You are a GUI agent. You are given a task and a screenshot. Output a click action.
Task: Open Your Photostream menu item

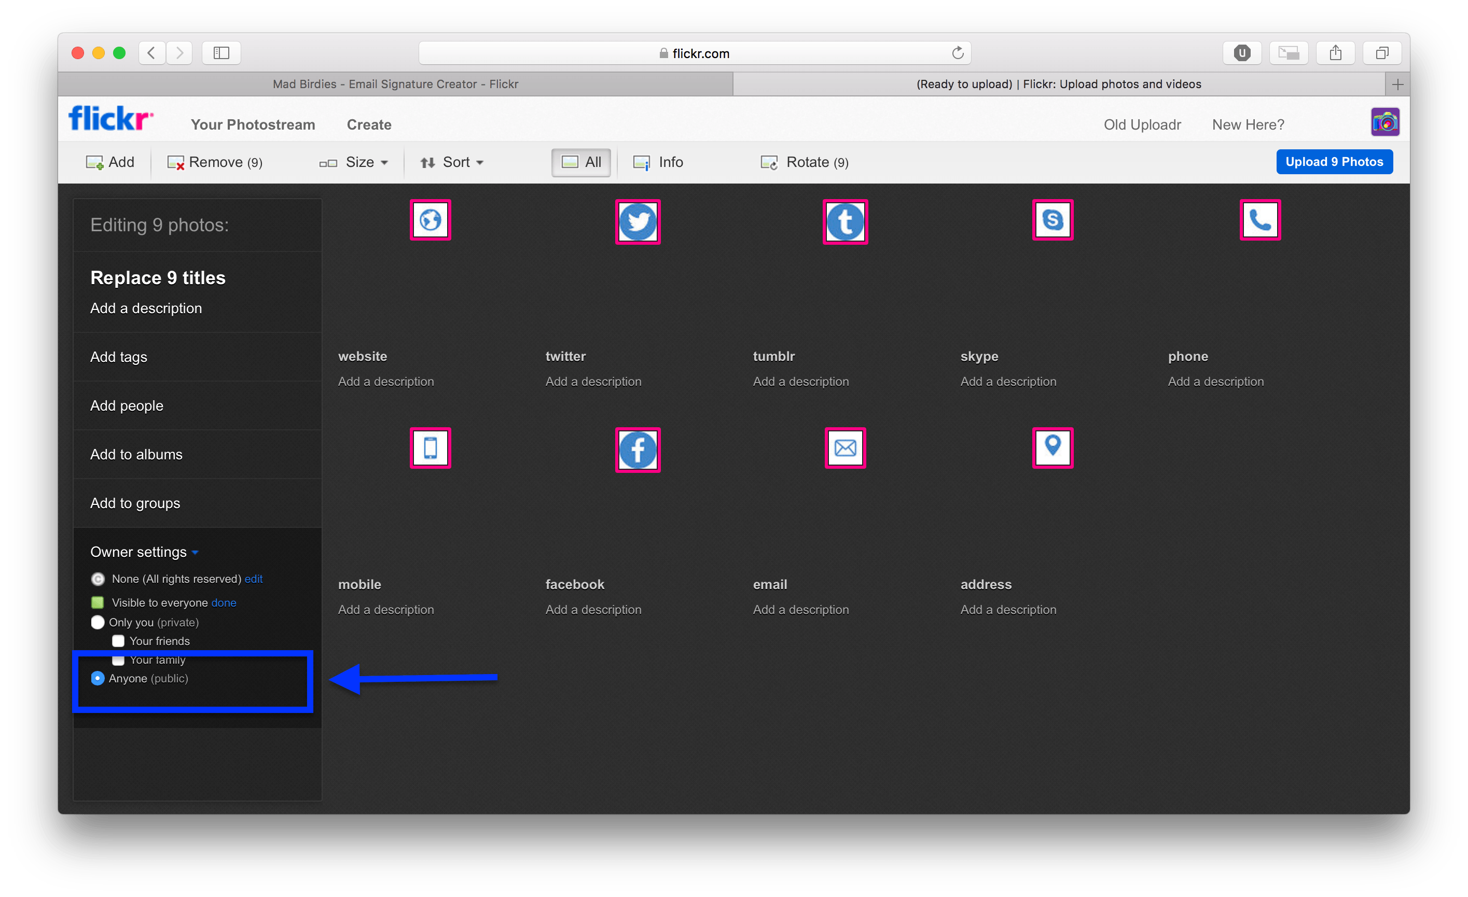[x=253, y=124]
